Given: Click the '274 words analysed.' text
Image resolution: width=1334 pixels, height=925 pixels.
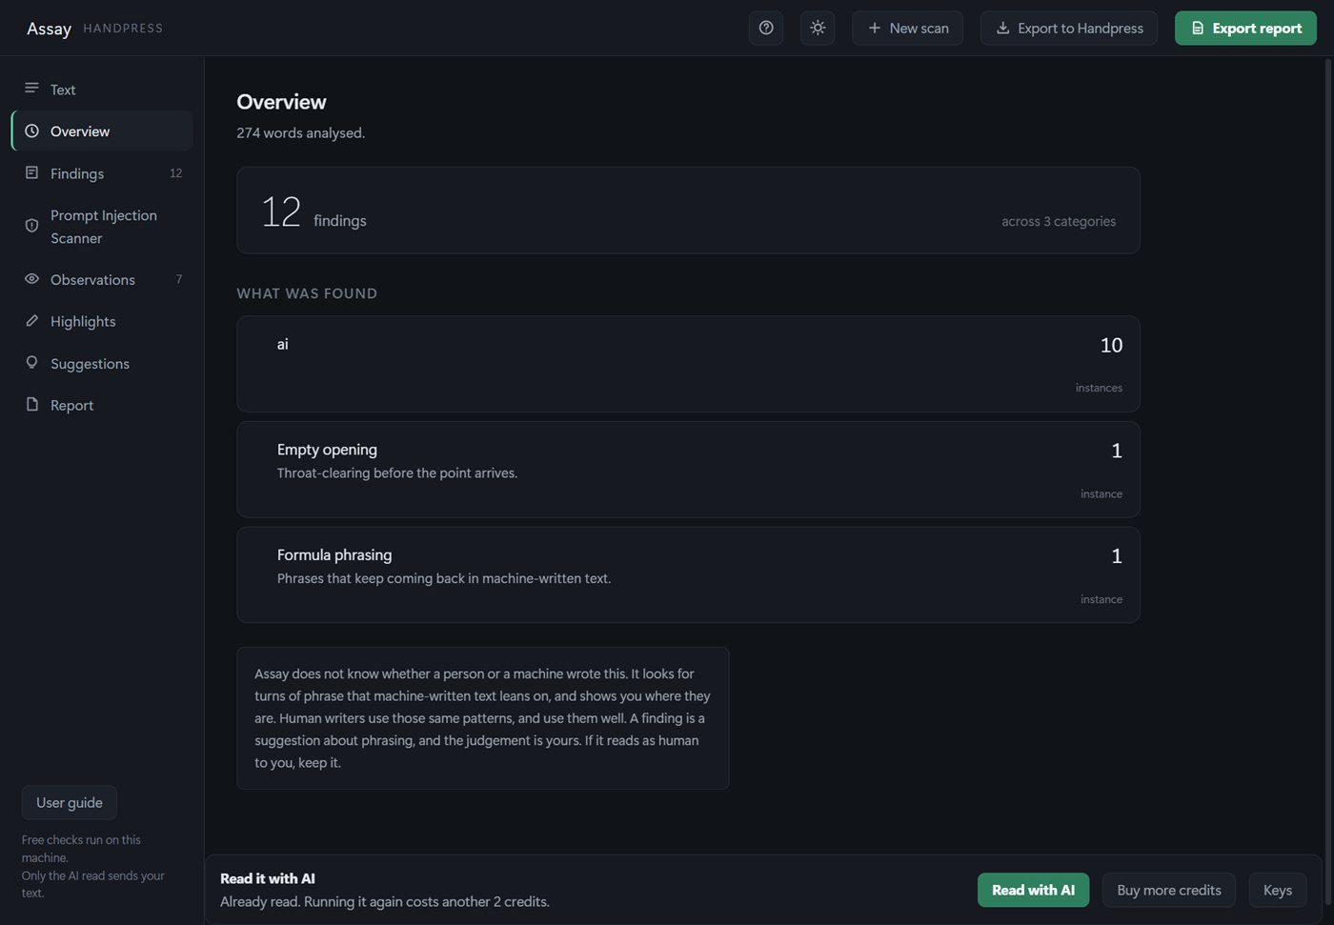Looking at the screenshot, I should click(x=301, y=133).
